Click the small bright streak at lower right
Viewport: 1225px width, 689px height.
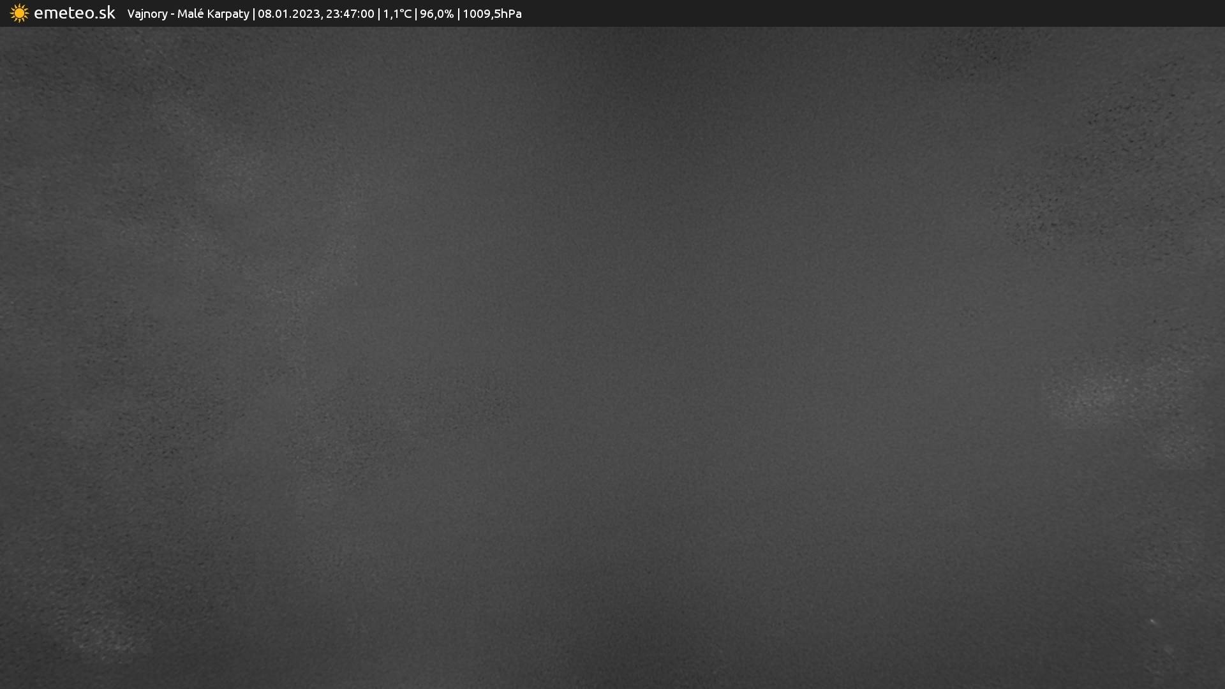coord(1154,621)
